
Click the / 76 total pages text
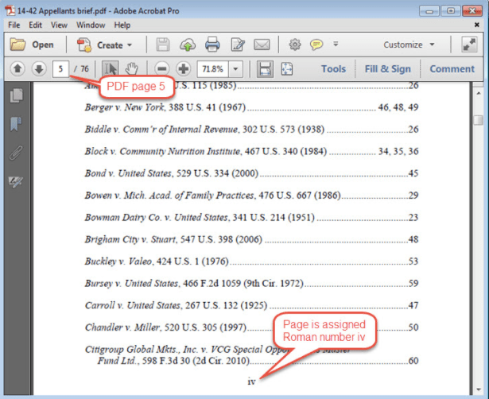(x=81, y=68)
